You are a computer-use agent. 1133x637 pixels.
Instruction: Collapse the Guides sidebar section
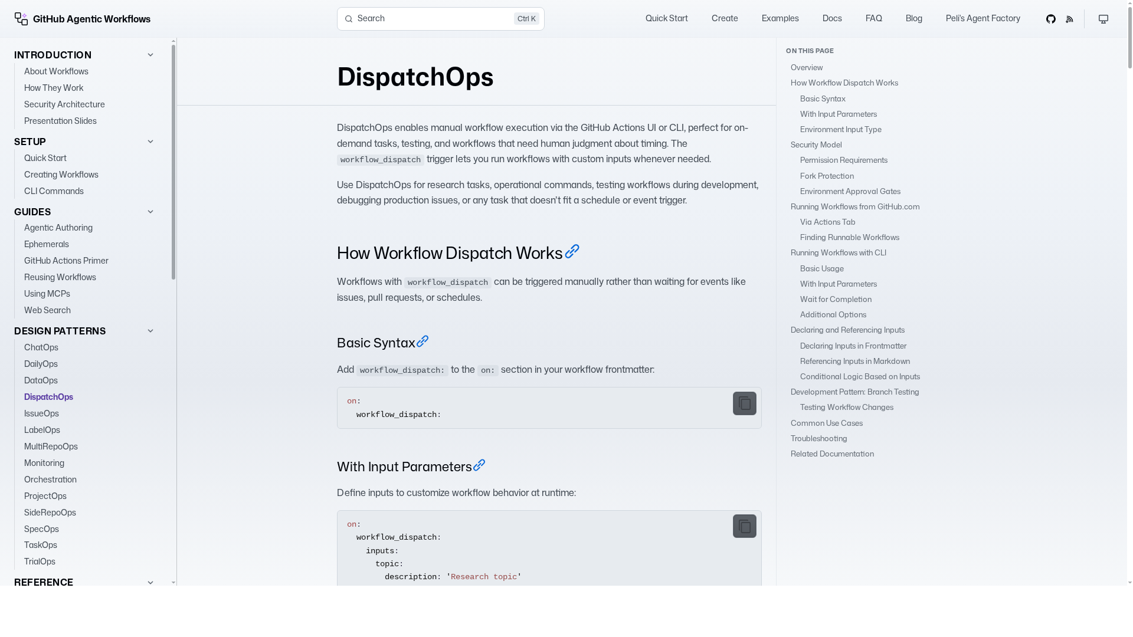(150, 212)
